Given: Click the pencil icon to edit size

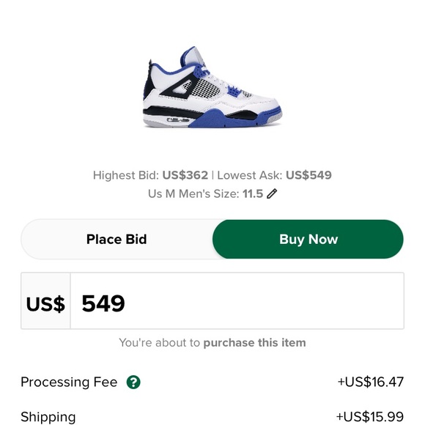Looking at the screenshot, I should (272, 193).
